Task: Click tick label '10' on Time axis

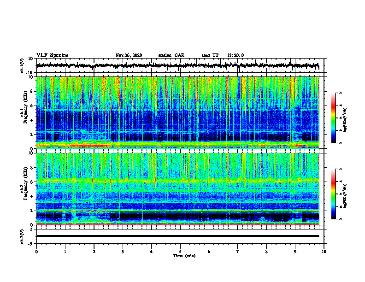Action: pyautogui.click(x=324, y=252)
